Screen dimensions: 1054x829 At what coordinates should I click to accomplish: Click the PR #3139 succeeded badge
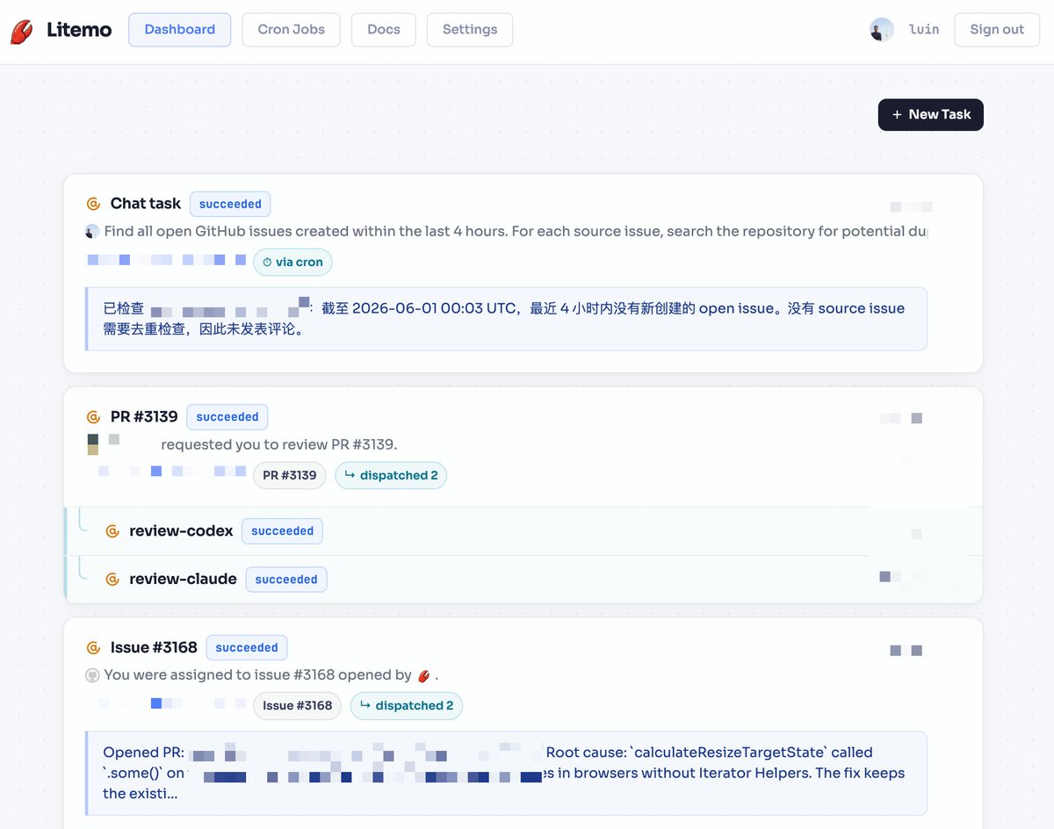click(x=227, y=417)
